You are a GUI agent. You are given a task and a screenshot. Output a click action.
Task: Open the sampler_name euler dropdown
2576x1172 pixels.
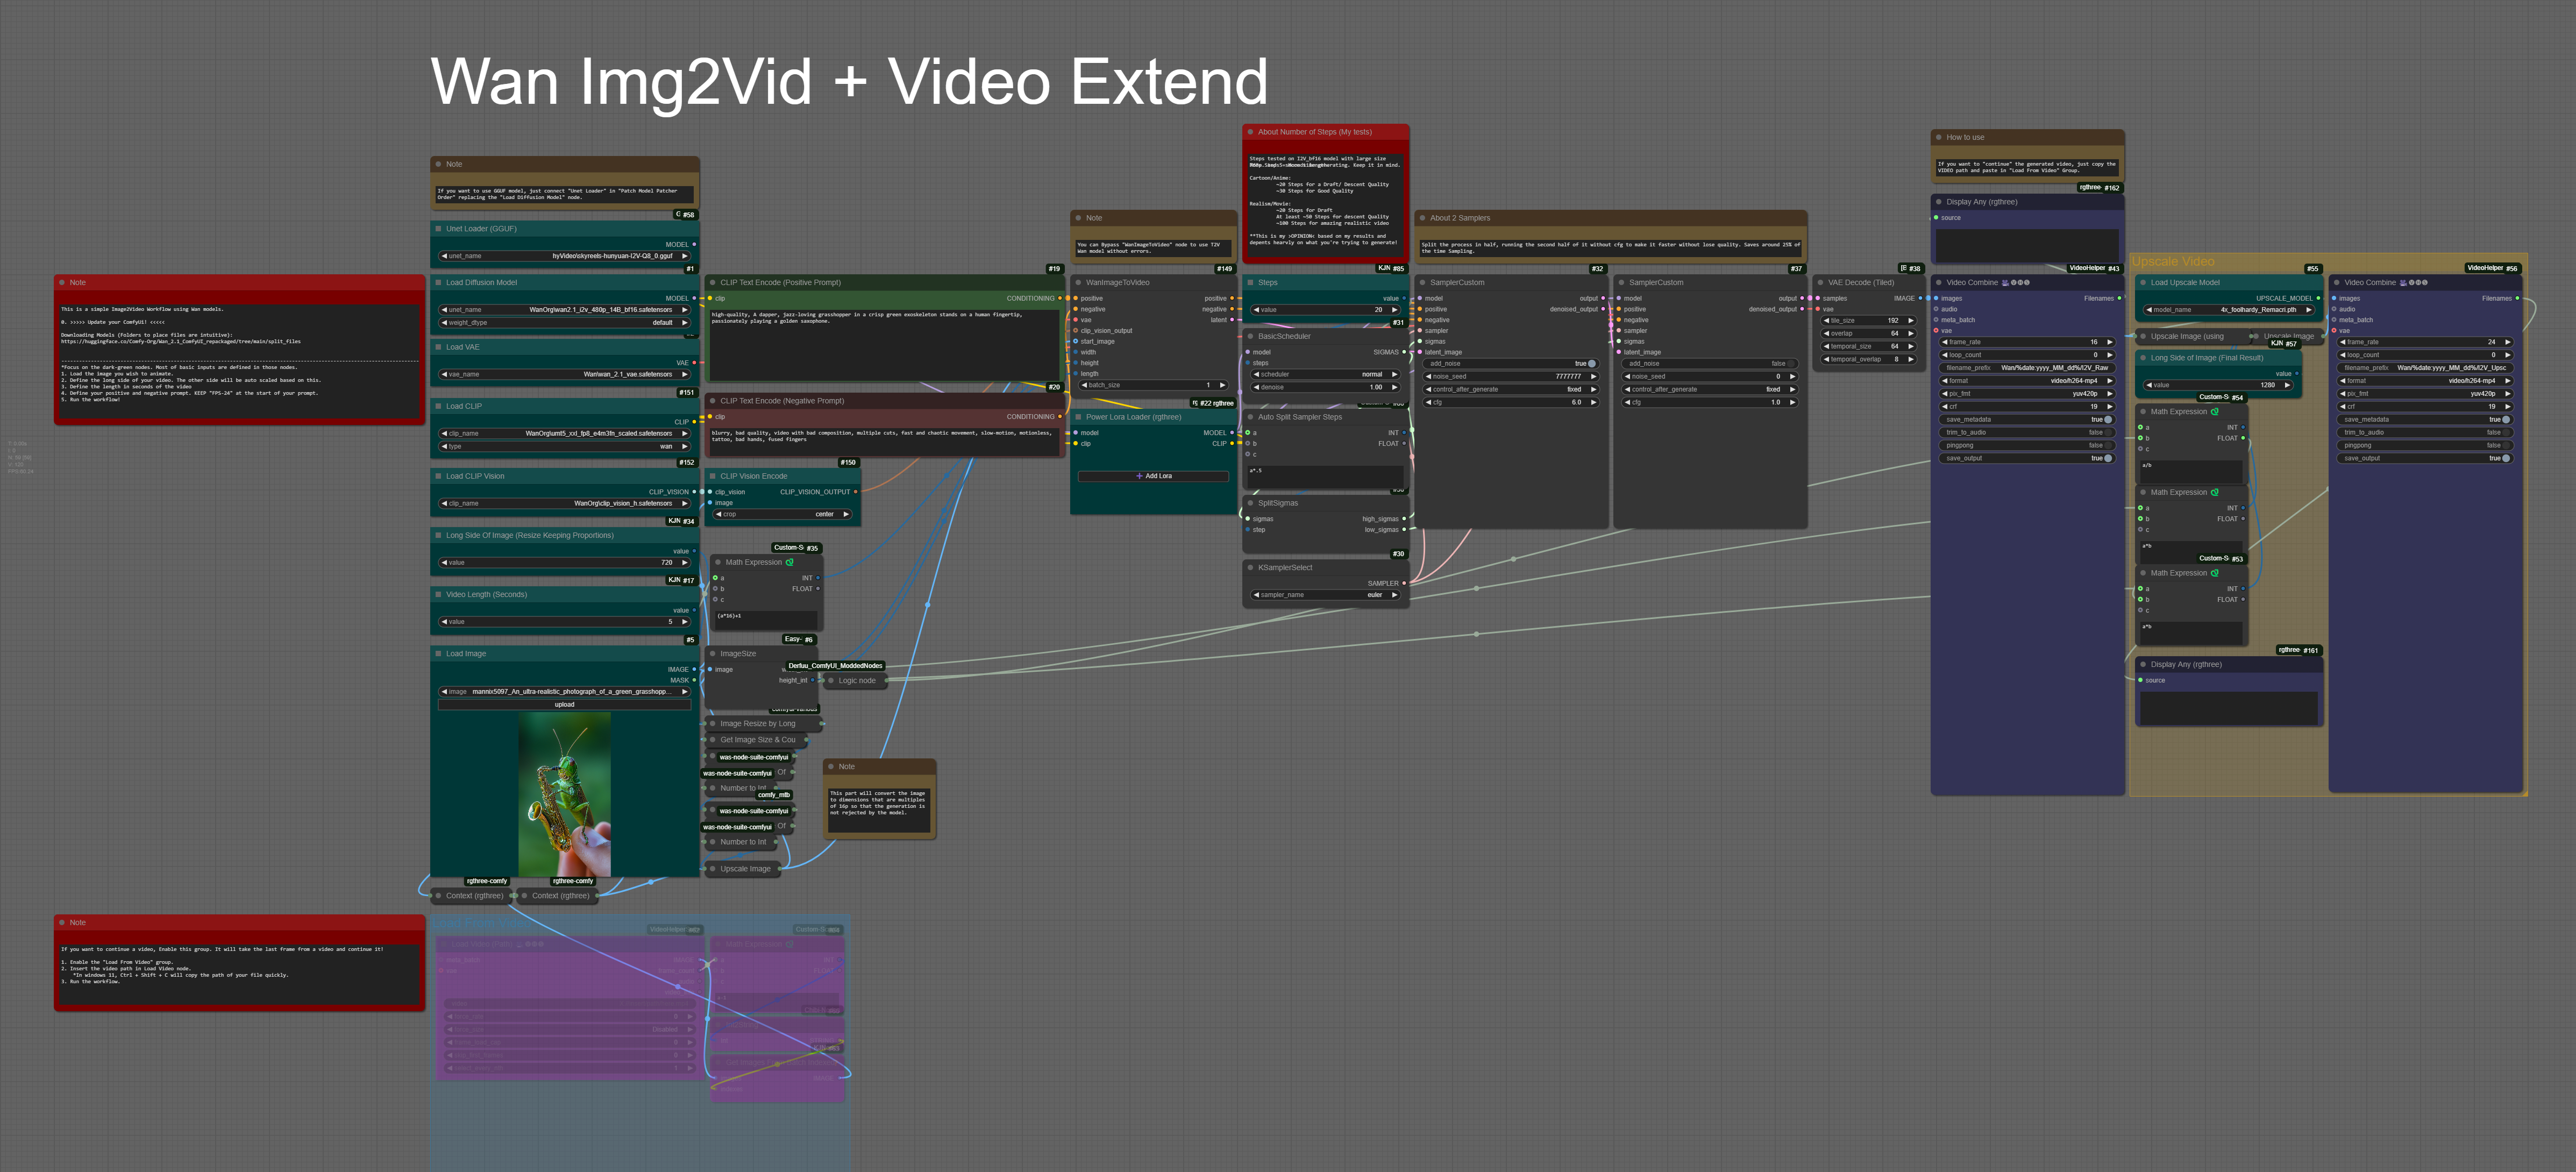click(1325, 595)
